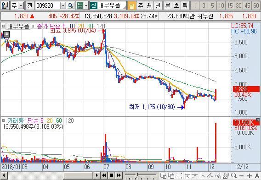Click the LC:55.74 indicator text
The height and width of the screenshot is (180, 261).
(x=242, y=26)
